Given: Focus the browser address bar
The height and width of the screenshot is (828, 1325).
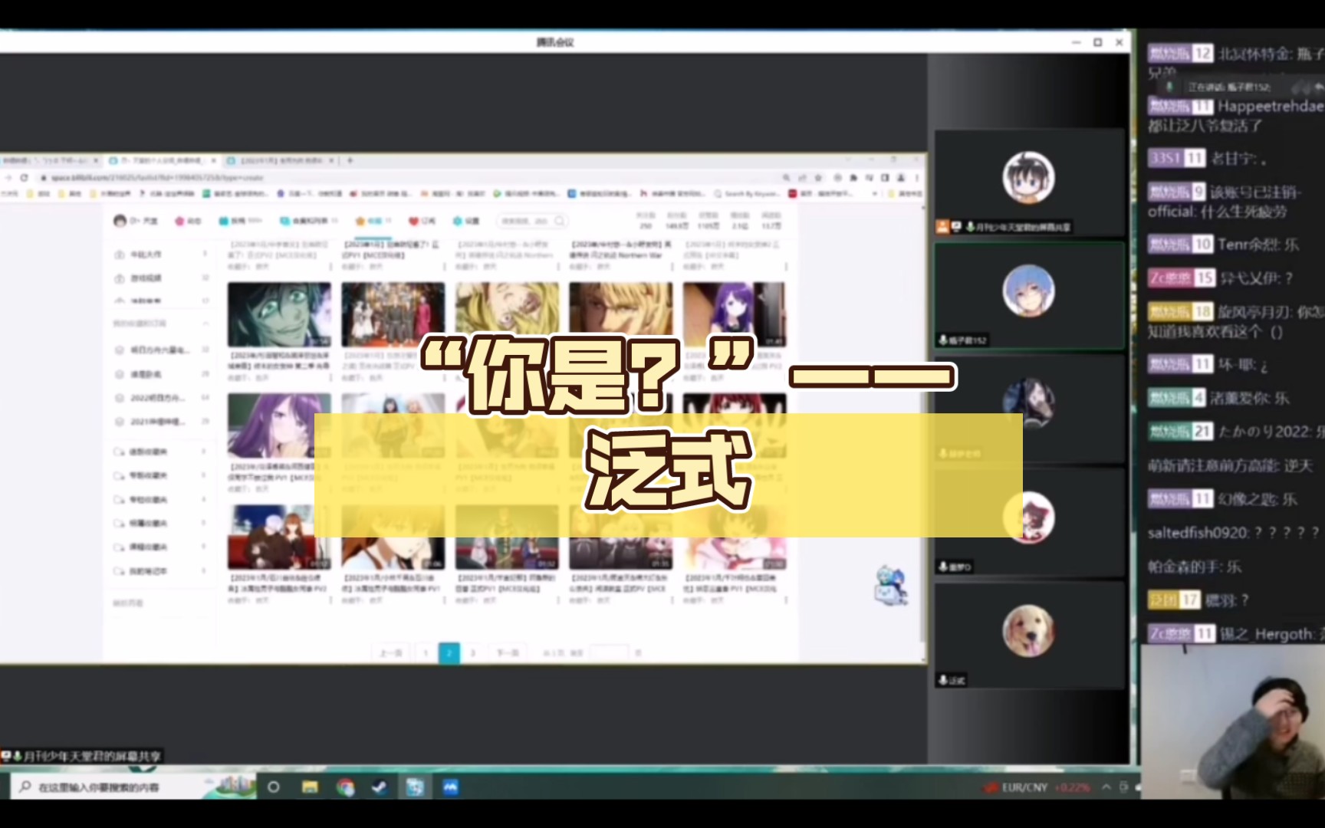Looking at the screenshot, I should click(x=406, y=178).
